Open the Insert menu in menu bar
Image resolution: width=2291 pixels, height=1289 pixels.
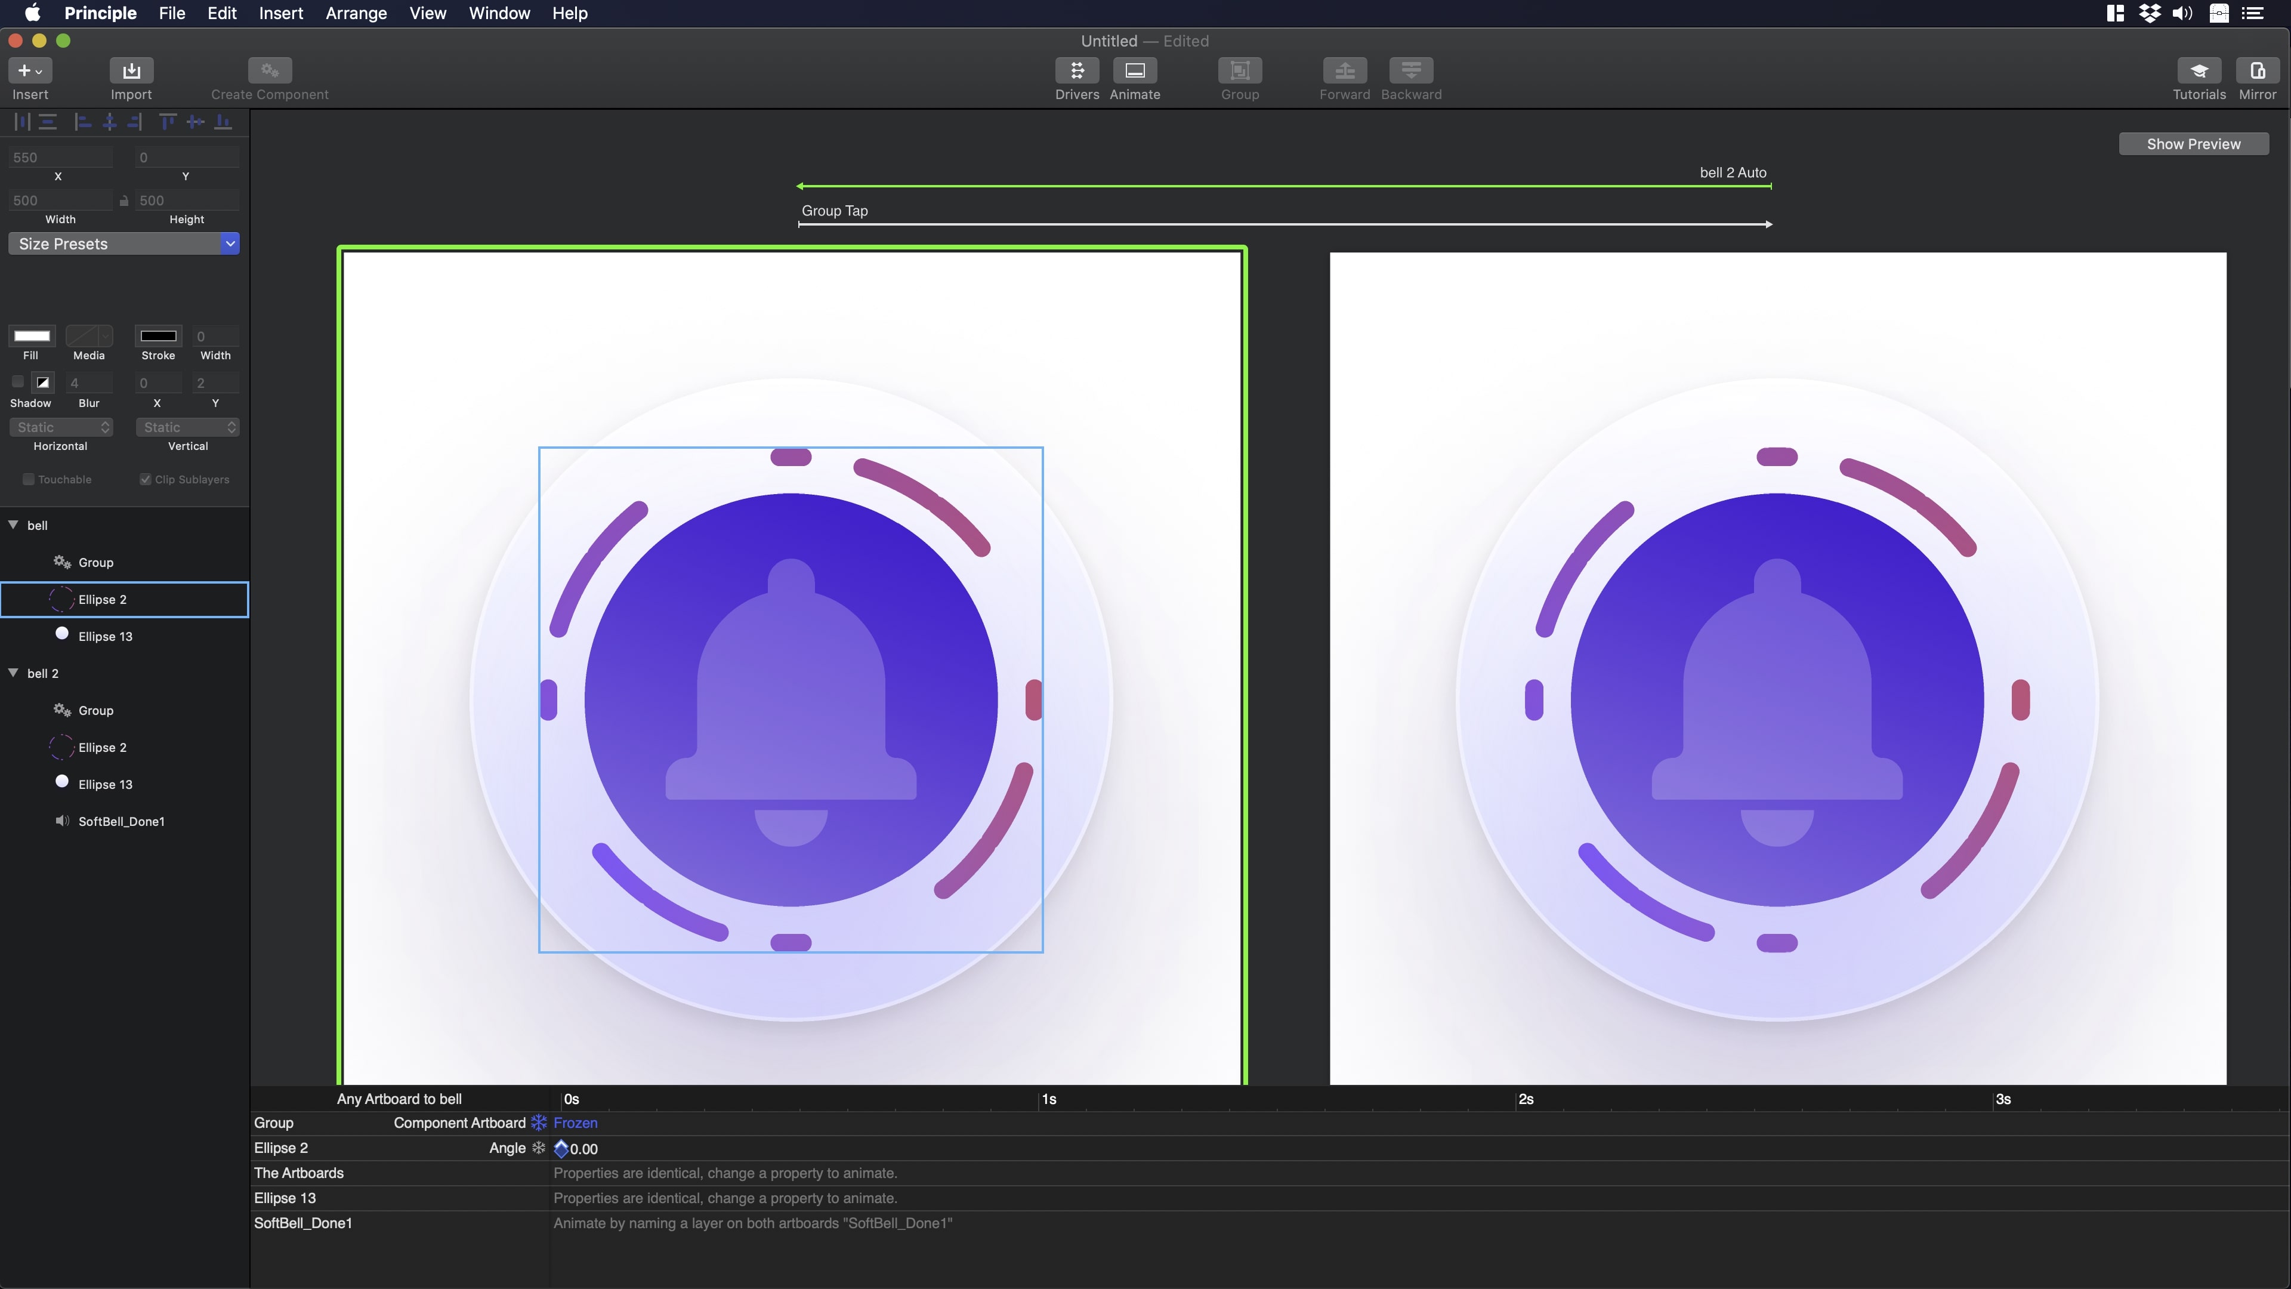pyautogui.click(x=280, y=13)
